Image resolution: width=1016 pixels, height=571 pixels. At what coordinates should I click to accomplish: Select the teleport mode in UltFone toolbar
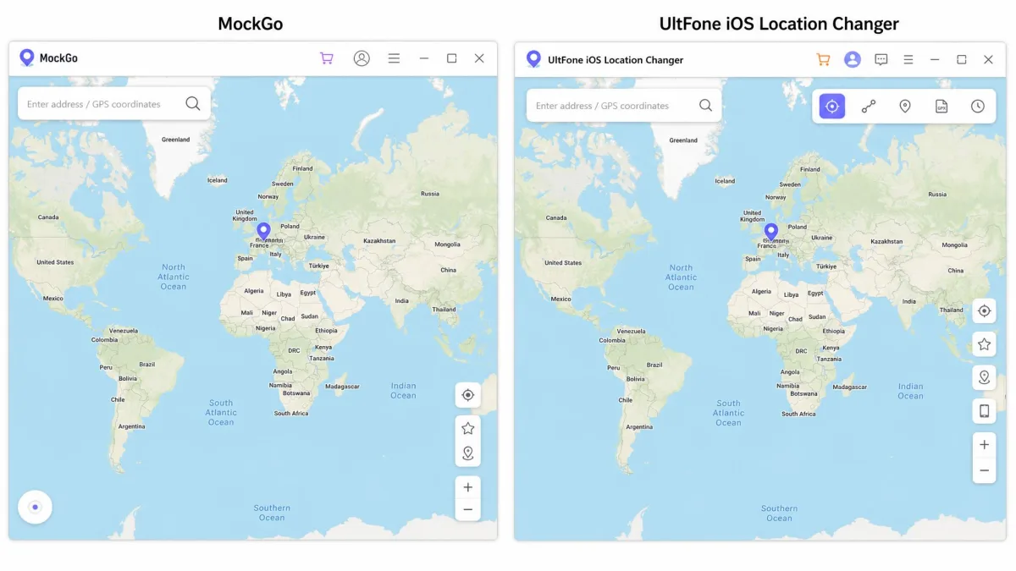(x=832, y=106)
